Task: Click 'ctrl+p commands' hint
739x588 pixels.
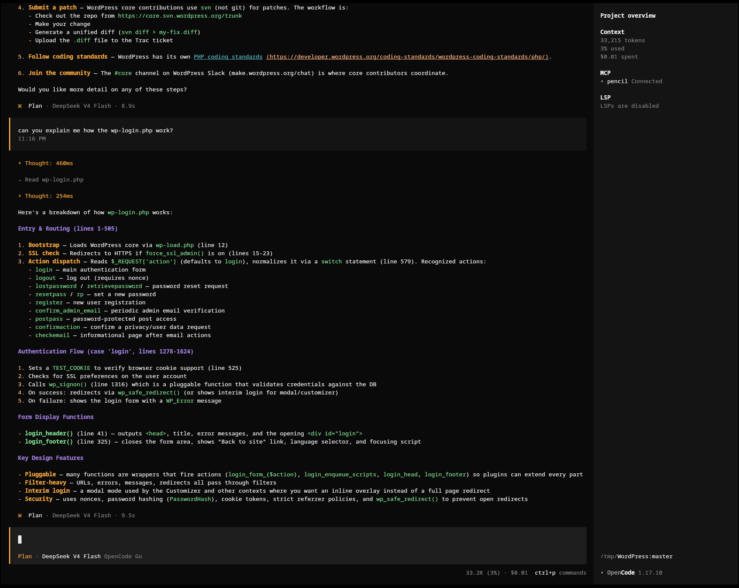Action: coord(561,573)
